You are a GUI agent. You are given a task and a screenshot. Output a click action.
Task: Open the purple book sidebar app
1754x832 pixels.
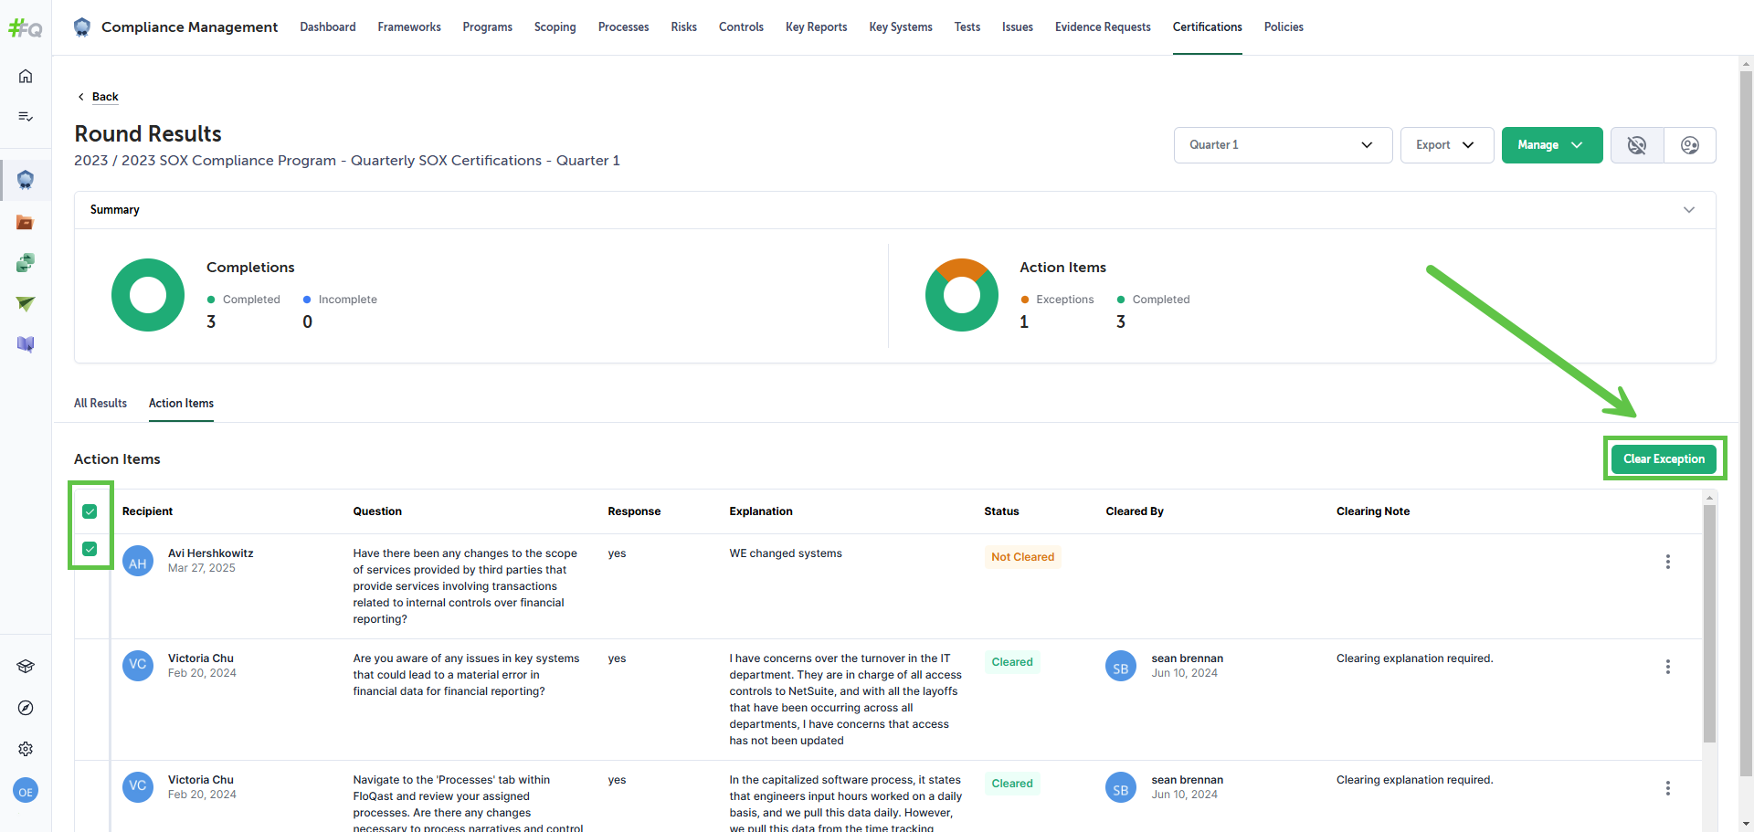26,344
